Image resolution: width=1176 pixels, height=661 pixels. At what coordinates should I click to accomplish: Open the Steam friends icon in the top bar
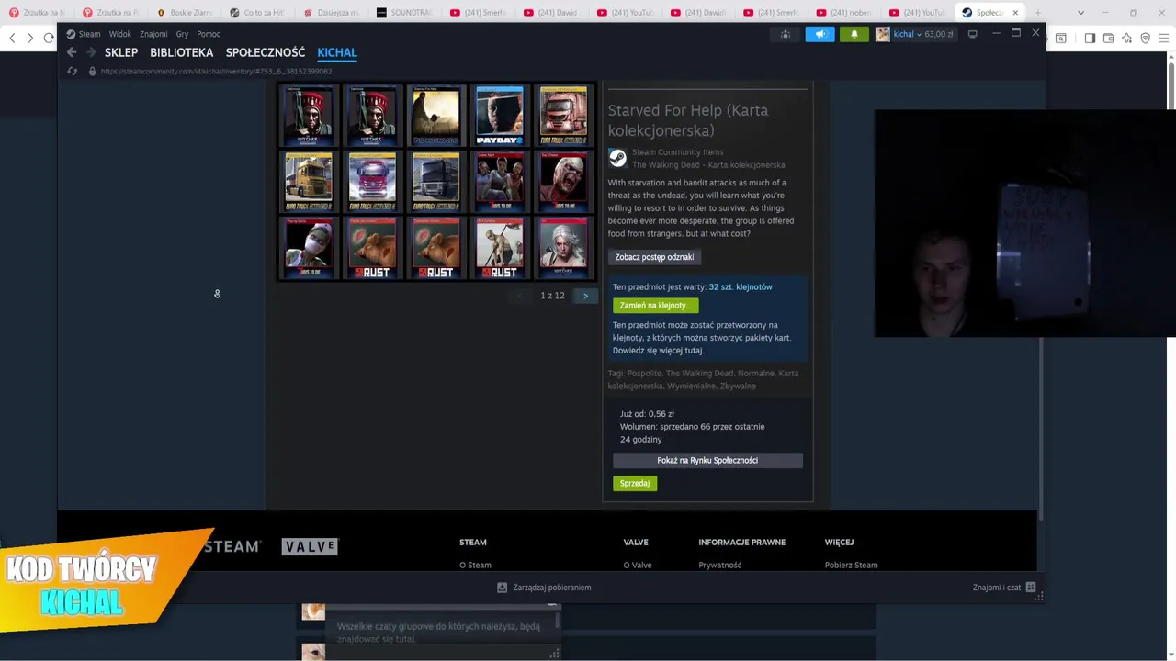(785, 34)
